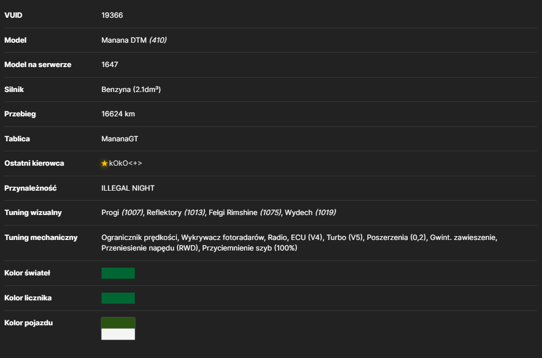Click the Przeniesienie napędu (RWD) entry
Screen dimensions: 542x358
pyautogui.click(x=150, y=248)
